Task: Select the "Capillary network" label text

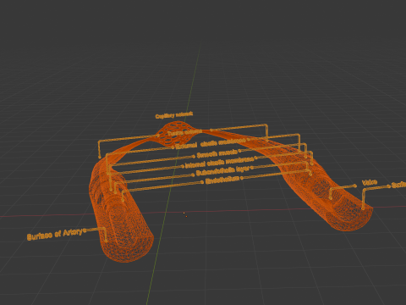Action: (174, 115)
